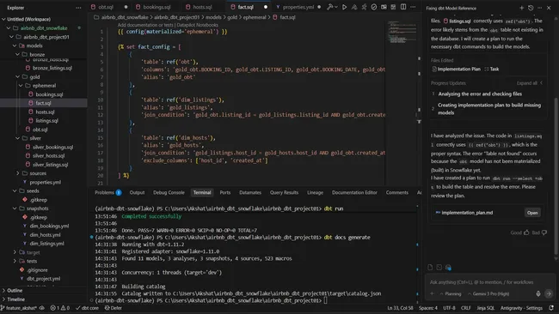Open notifications bell in status bar
559x314 pixels.
coord(551,308)
